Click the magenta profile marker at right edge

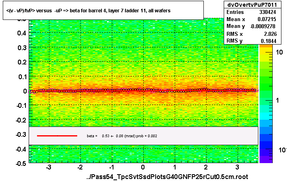pos(257,90)
